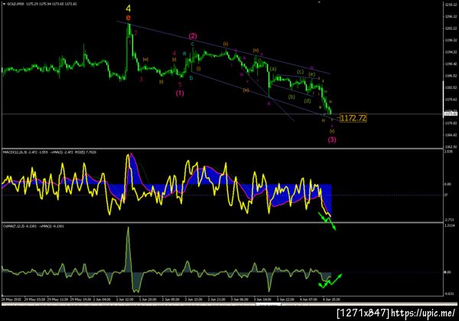Click the 4 Jun 15:00 time axis label
459x321 pixels.
331,300
